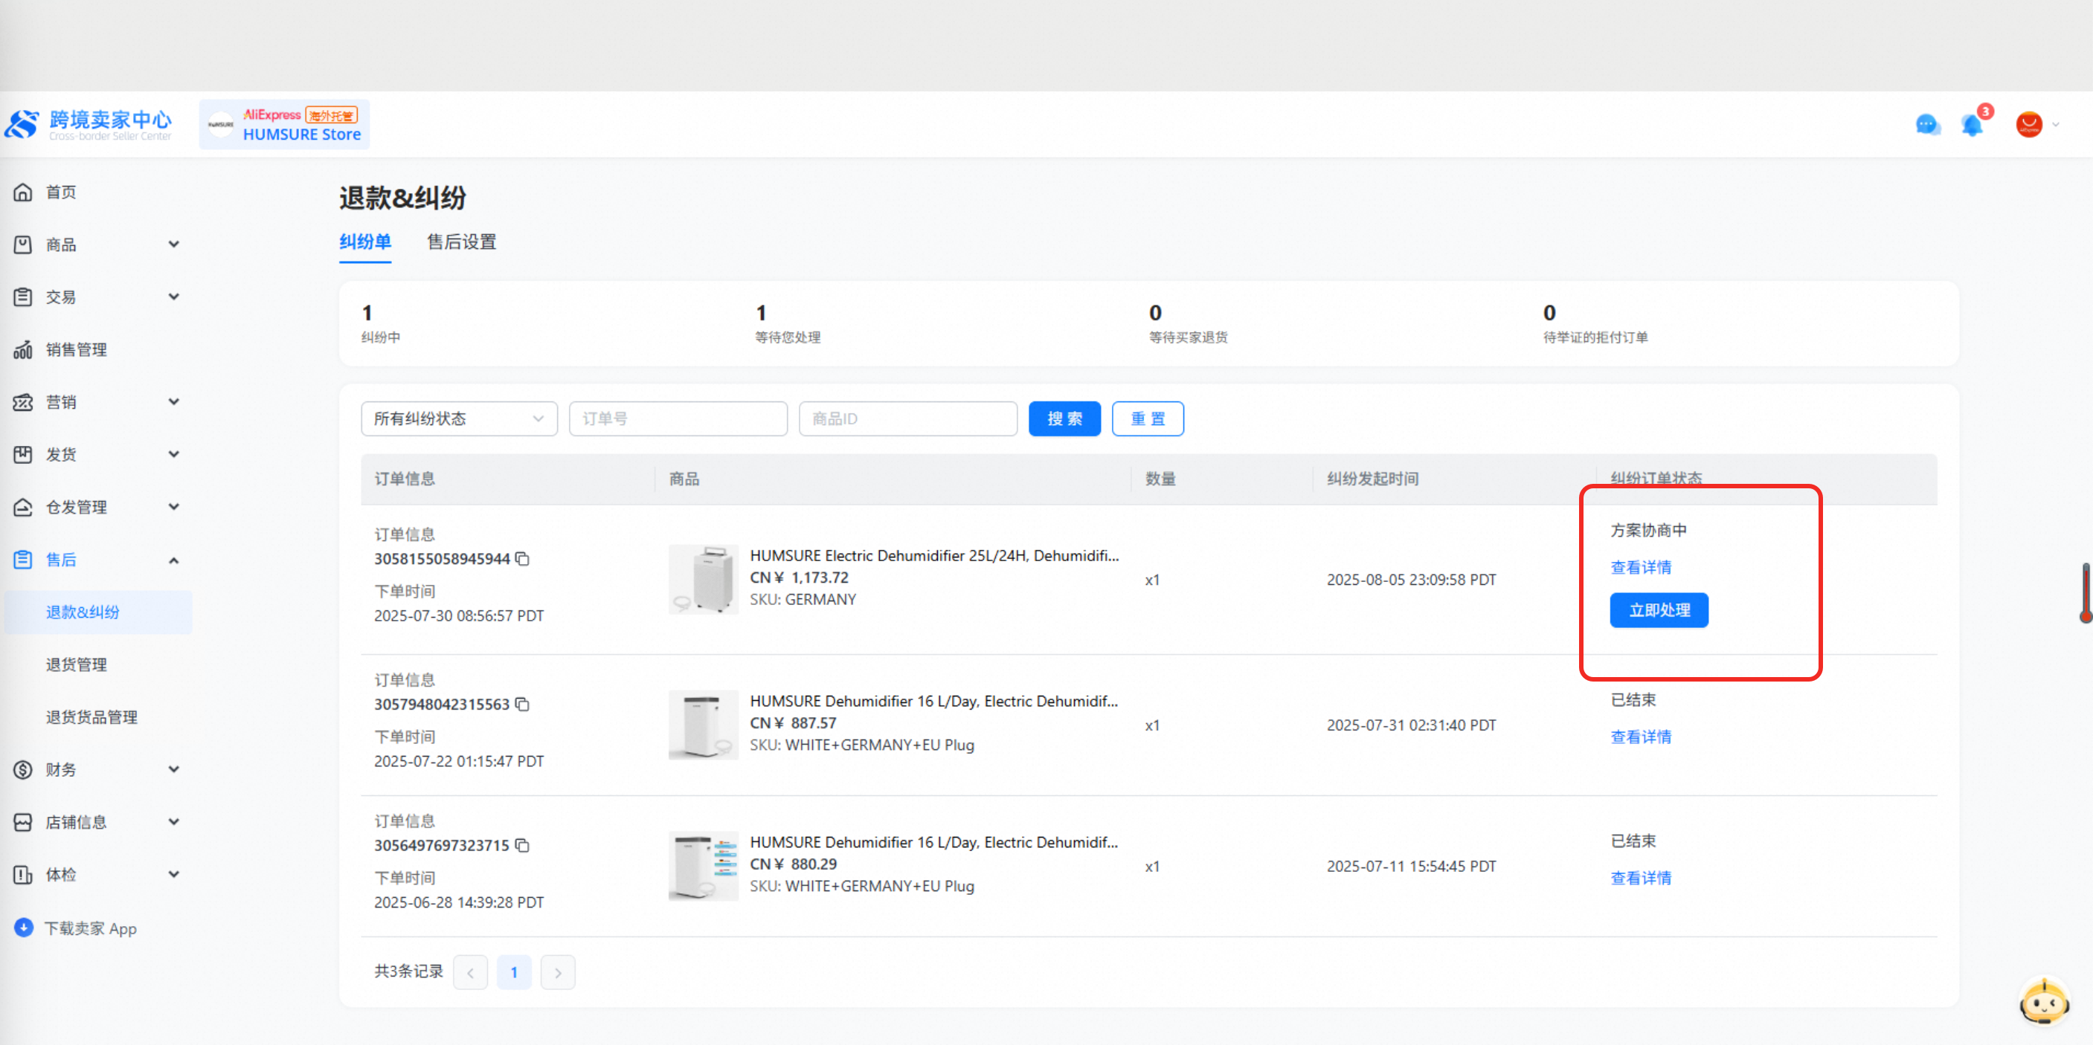Copy order number 3058155058945944
2093x1045 pixels.
[522, 559]
